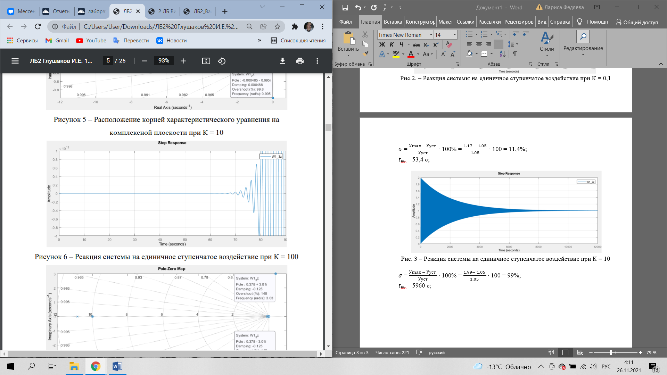Reload the Chrome page

(38, 27)
